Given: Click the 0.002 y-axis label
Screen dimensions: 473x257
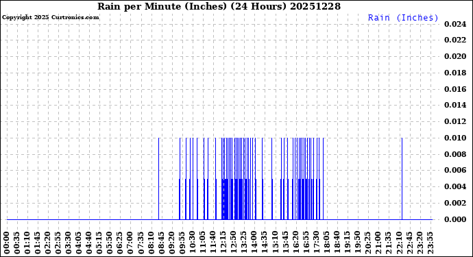Looking at the screenshot, I should [x=455, y=203].
